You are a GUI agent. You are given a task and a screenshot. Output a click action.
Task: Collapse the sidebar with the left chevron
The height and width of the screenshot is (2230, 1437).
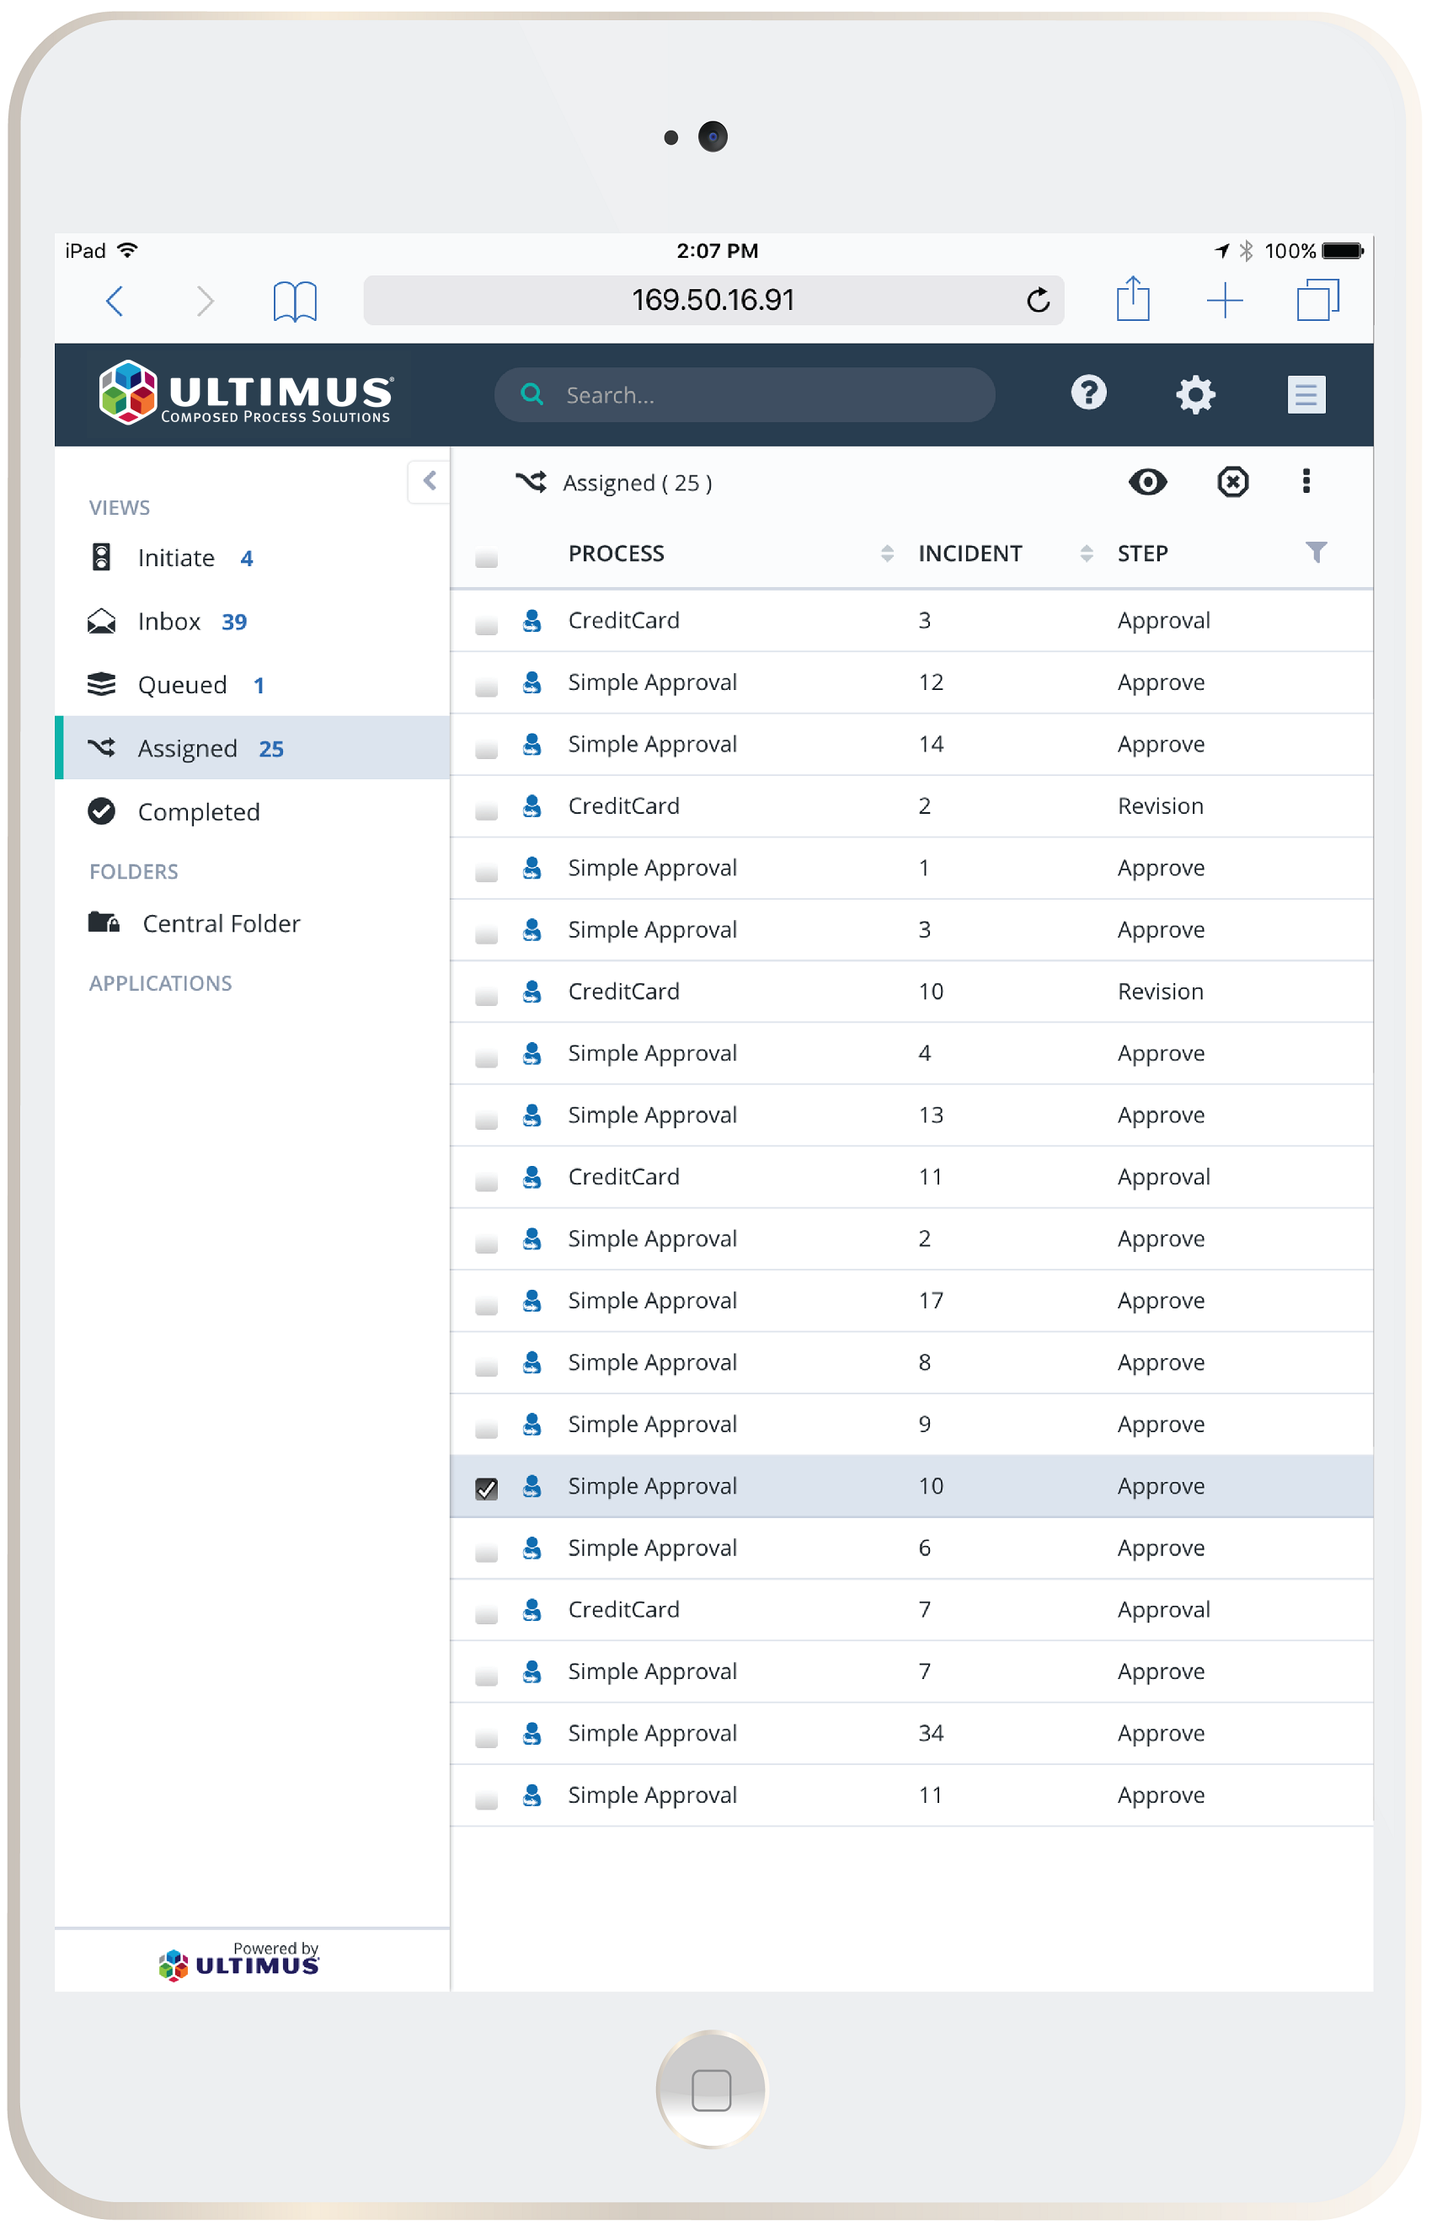[x=428, y=481]
